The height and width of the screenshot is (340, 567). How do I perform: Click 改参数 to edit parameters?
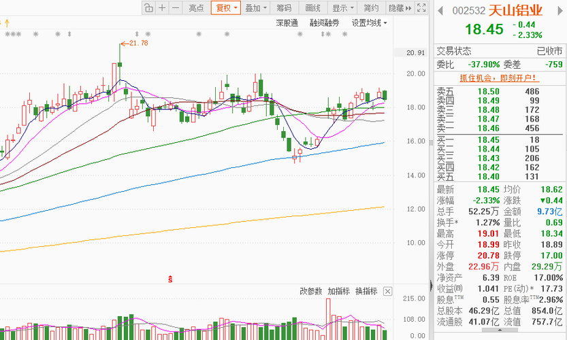310,291
